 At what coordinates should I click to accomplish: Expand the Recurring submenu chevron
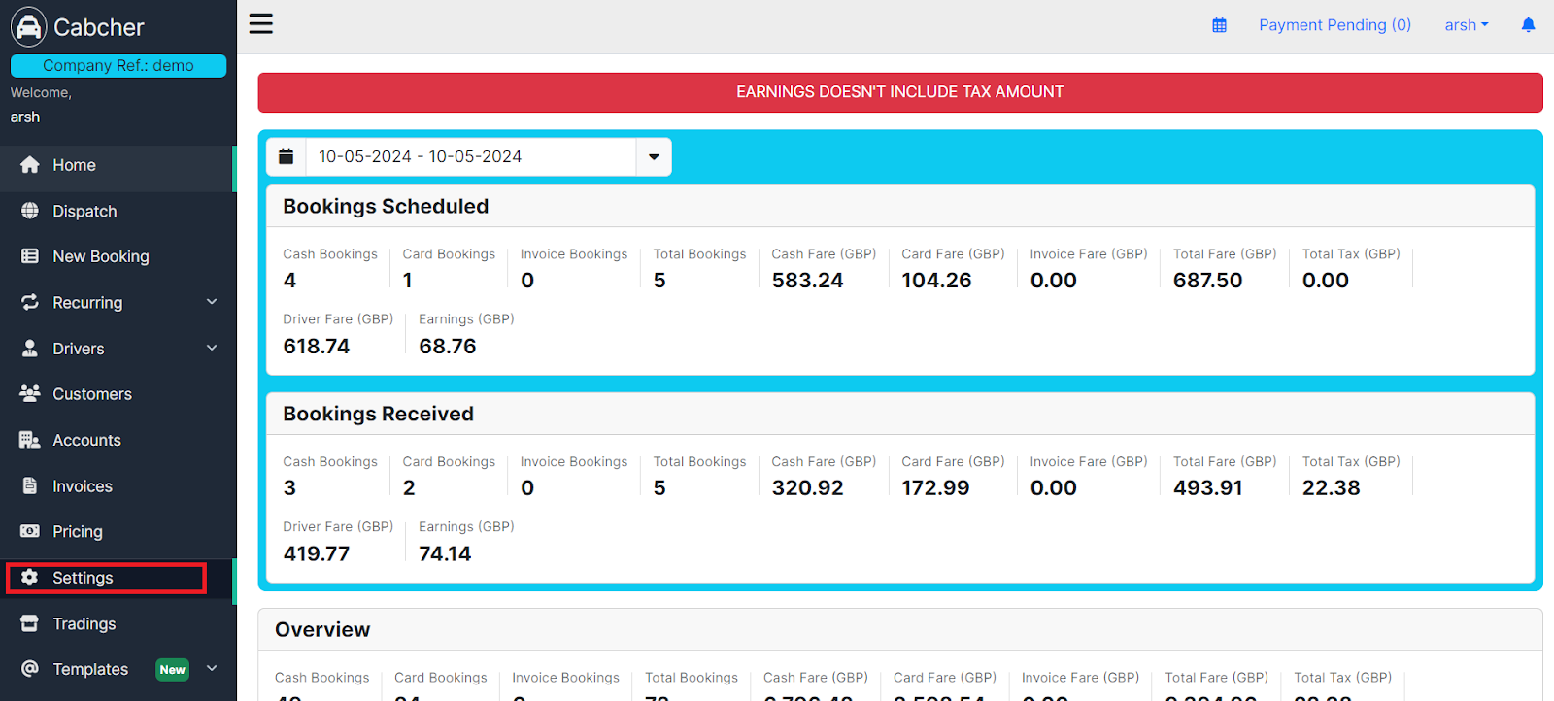pyautogui.click(x=212, y=302)
